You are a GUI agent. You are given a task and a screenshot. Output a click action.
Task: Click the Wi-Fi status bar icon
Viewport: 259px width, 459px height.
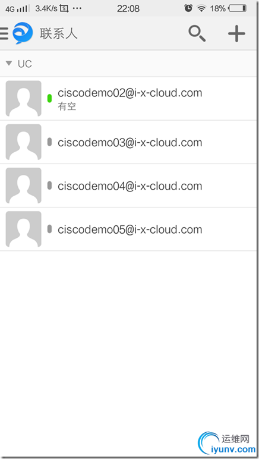point(201,8)
